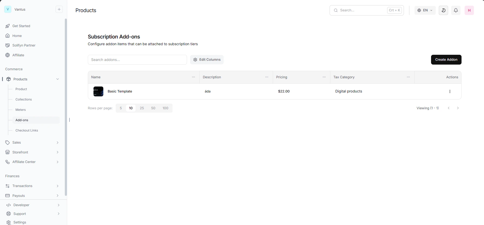Go to the previous page arrow
This screenshot has height=225, width=484.
(449, 108)
